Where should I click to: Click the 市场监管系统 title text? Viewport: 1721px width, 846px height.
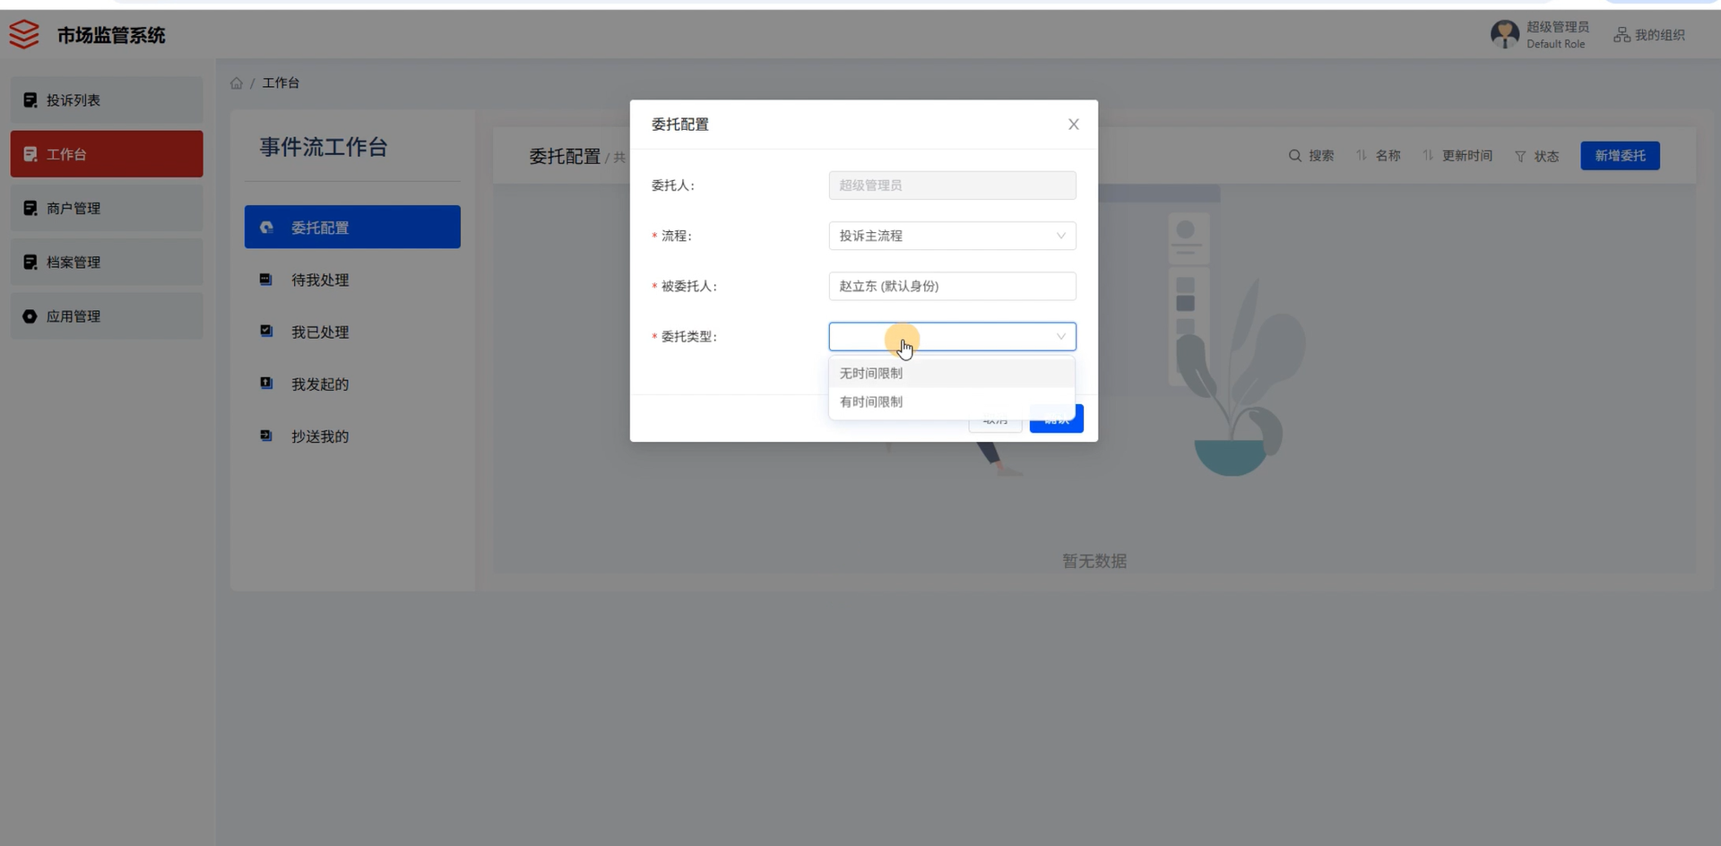(x=111, y=35)
